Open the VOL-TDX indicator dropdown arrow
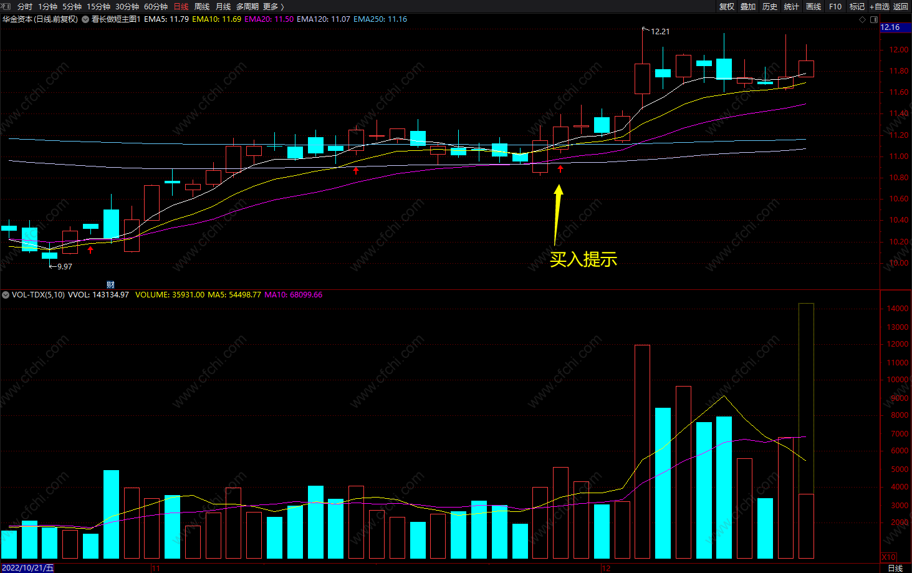Viewport: 912px width, 573px height. [x=6, y=295]
